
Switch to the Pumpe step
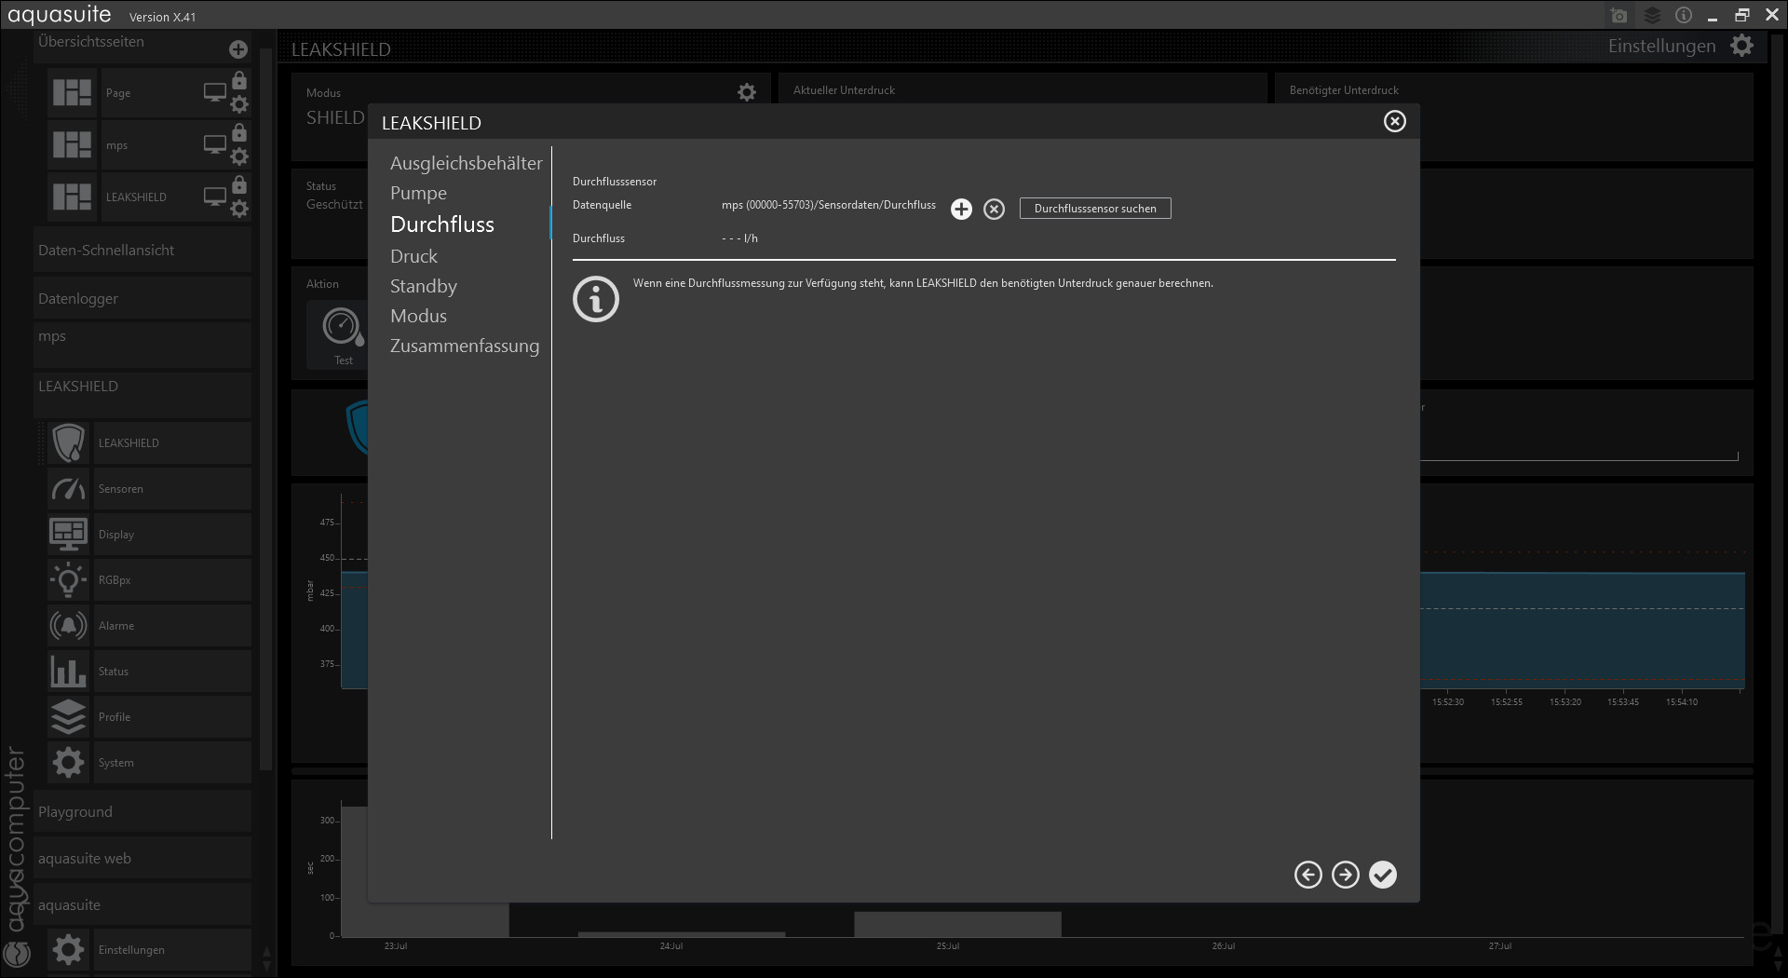(418, 193)
